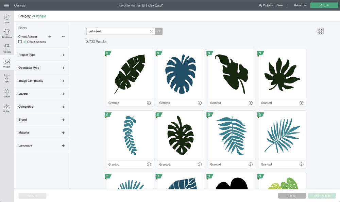Select the blue monstera leaf image
The height and width of the screenshot is (202, 340).
181,74
